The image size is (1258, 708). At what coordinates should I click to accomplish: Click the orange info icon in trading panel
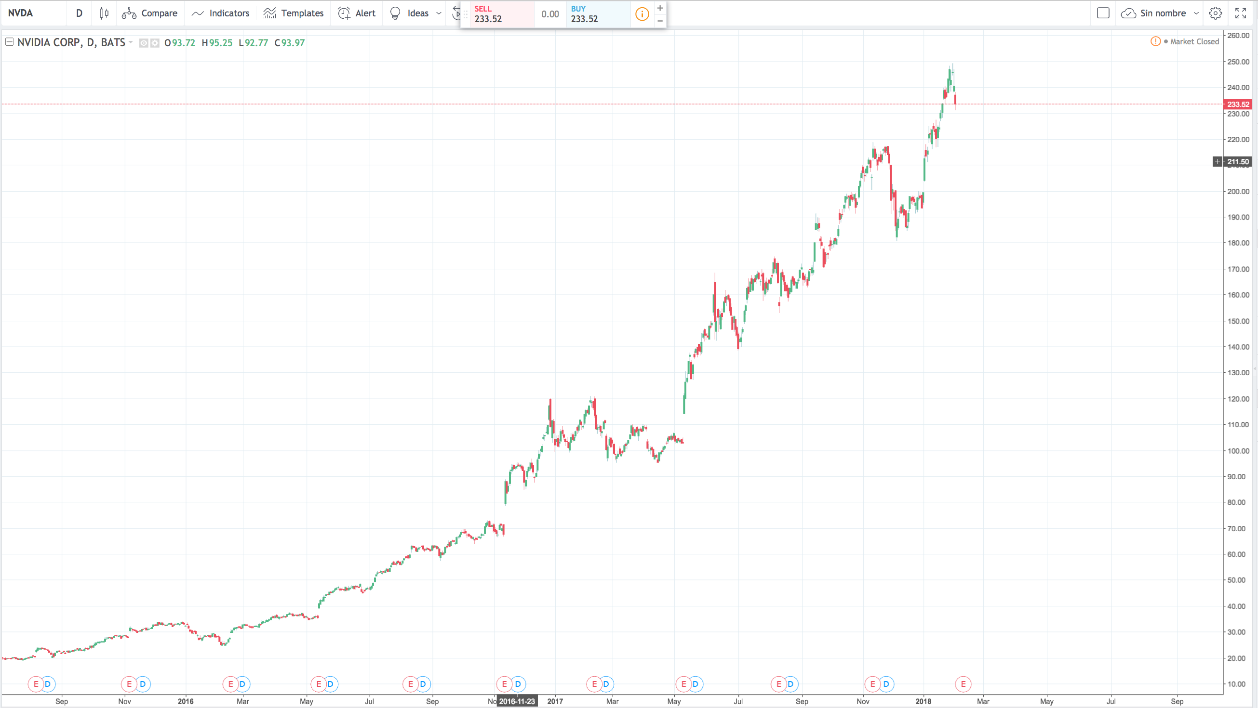point(642,14)
